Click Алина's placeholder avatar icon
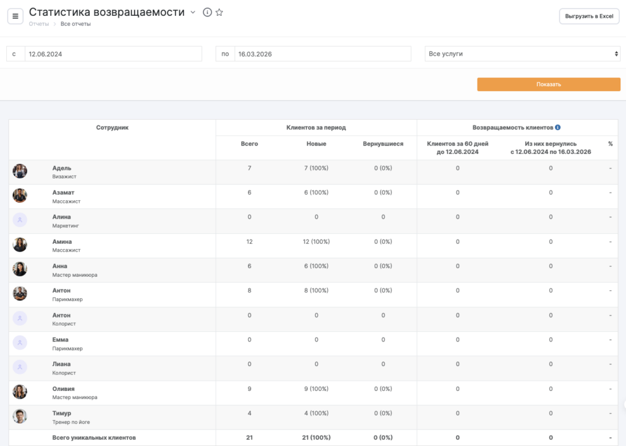The height and width of the screenshot is (446, 626). point(20,221)
